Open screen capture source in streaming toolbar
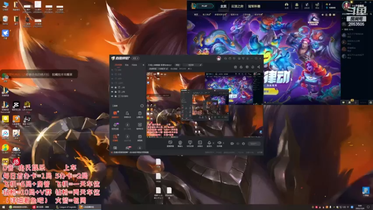The width and height of the screenshot is (373, 210). 170,143
